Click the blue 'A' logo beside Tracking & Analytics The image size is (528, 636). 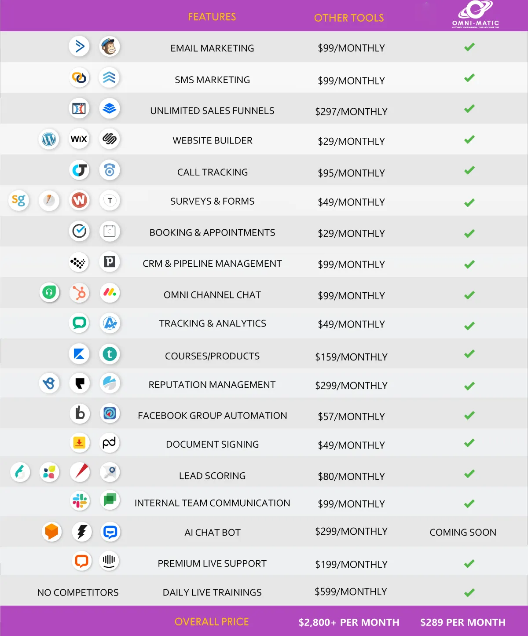tap(110, 323)
